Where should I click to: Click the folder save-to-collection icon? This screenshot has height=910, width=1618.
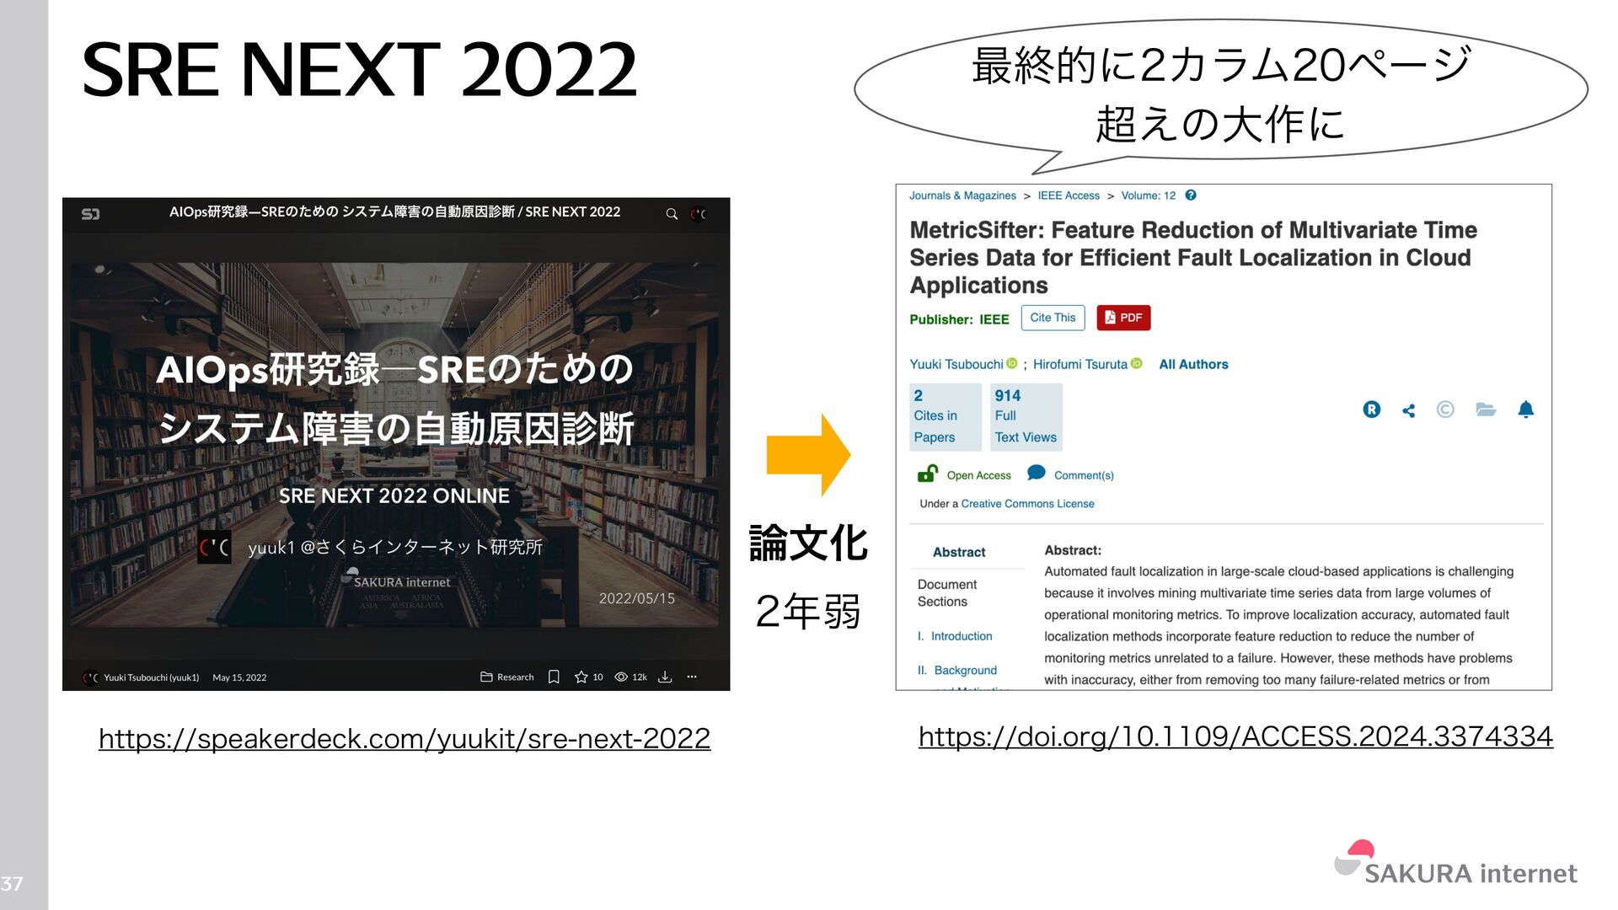1485,409
